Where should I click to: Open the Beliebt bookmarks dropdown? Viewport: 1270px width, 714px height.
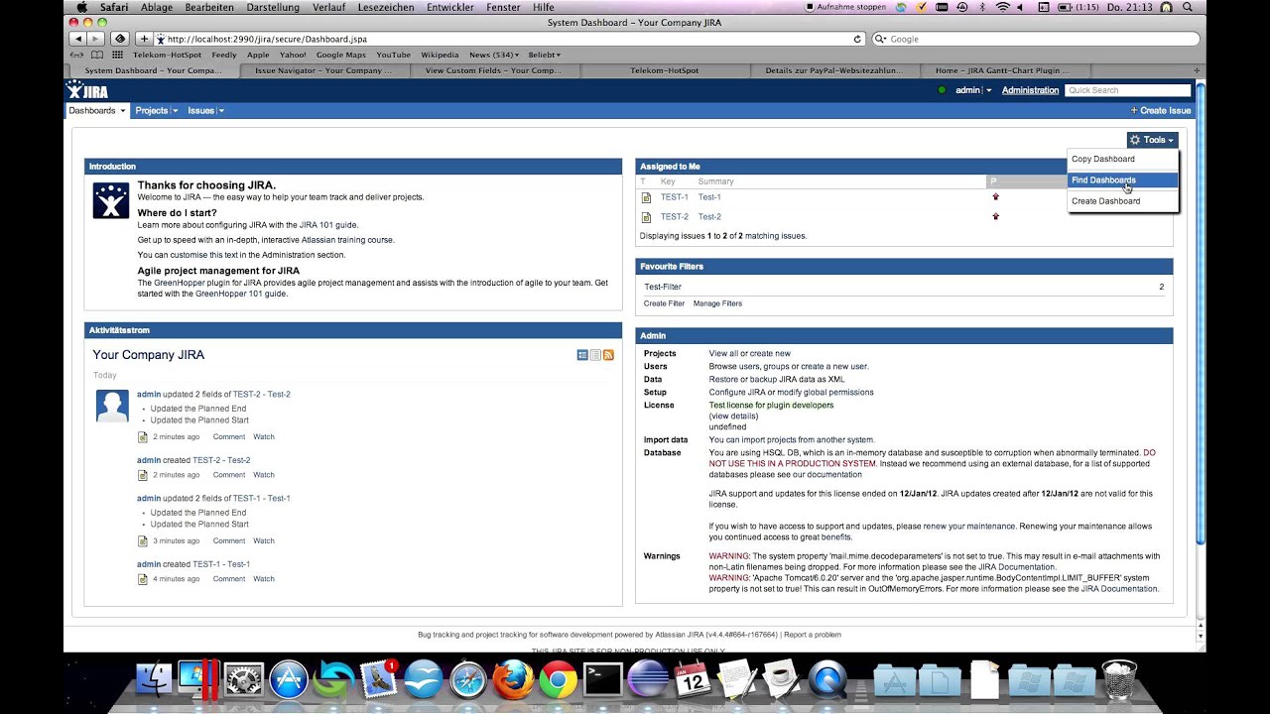point(544,55)
